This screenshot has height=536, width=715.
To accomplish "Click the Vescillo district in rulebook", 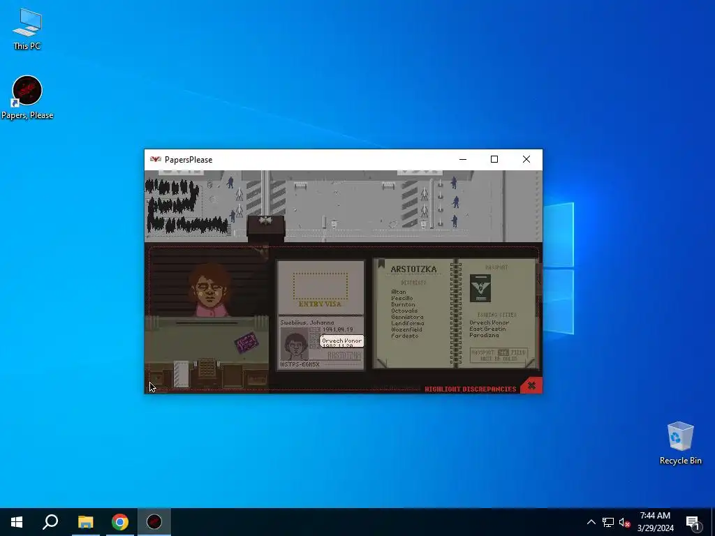I will 401,298.
